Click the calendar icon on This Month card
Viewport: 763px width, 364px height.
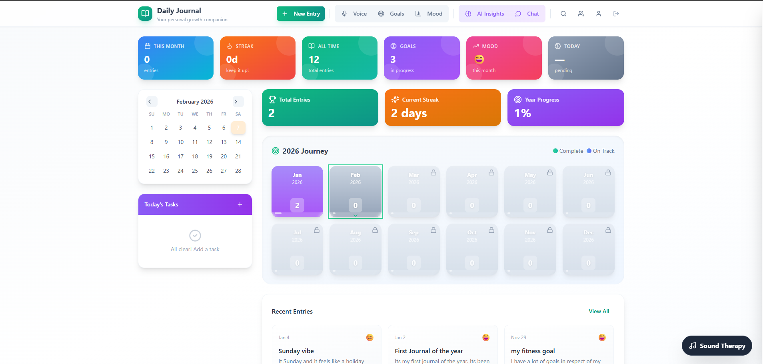click(148, 46)
